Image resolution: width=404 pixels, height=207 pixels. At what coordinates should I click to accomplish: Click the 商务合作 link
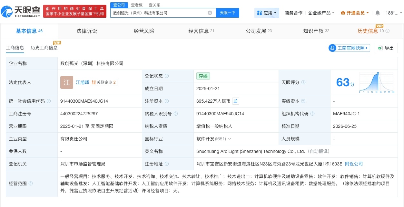293,13
